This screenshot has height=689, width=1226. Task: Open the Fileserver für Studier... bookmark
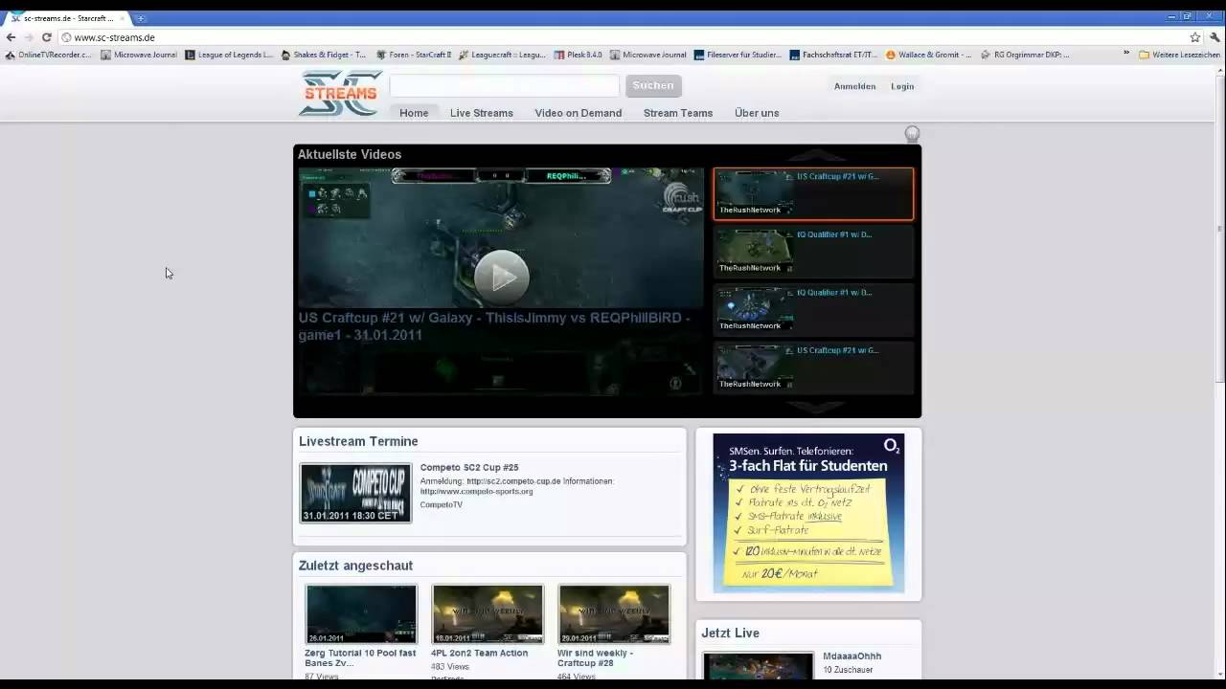(738, 55)
